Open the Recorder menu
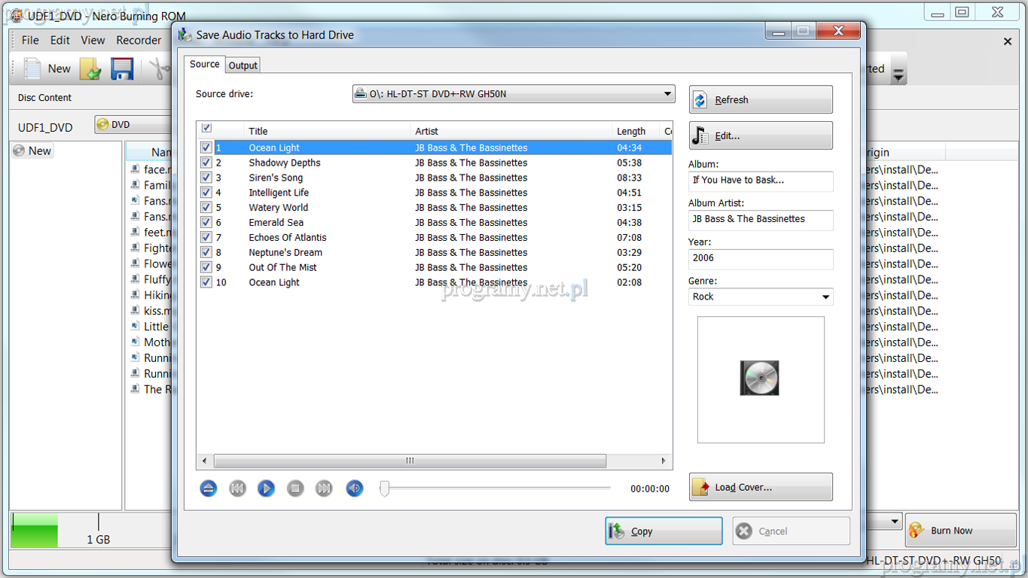The image size is (1028, 578). click(x=139, y=40)
